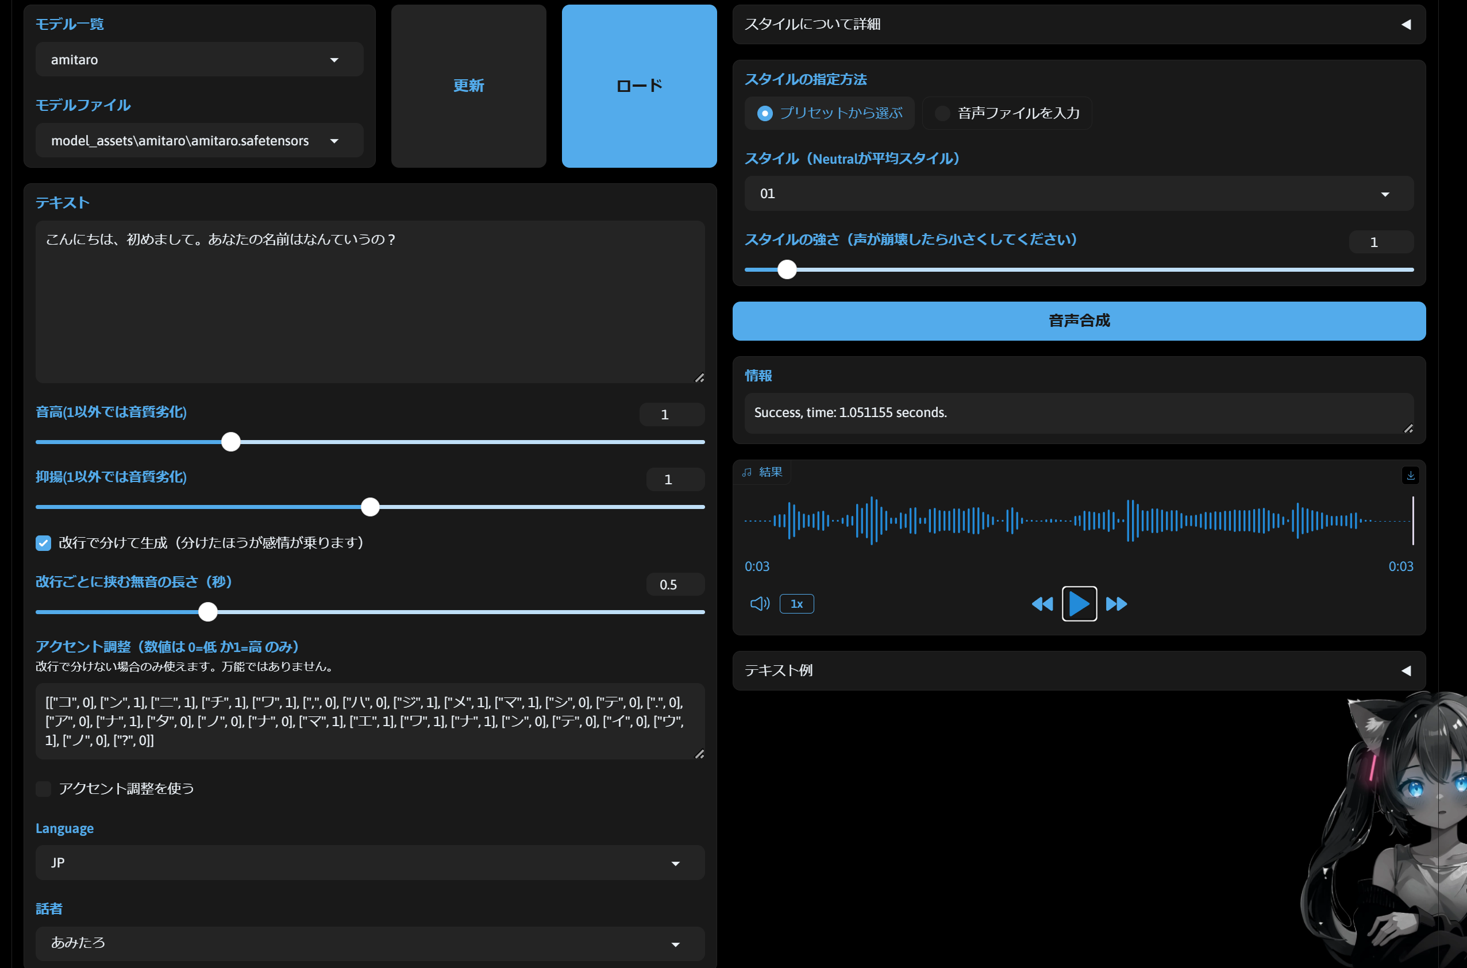This screenshot has height=968, width=1467.
Task: Click the 音声合成 button
Action: pos(1078,321)
